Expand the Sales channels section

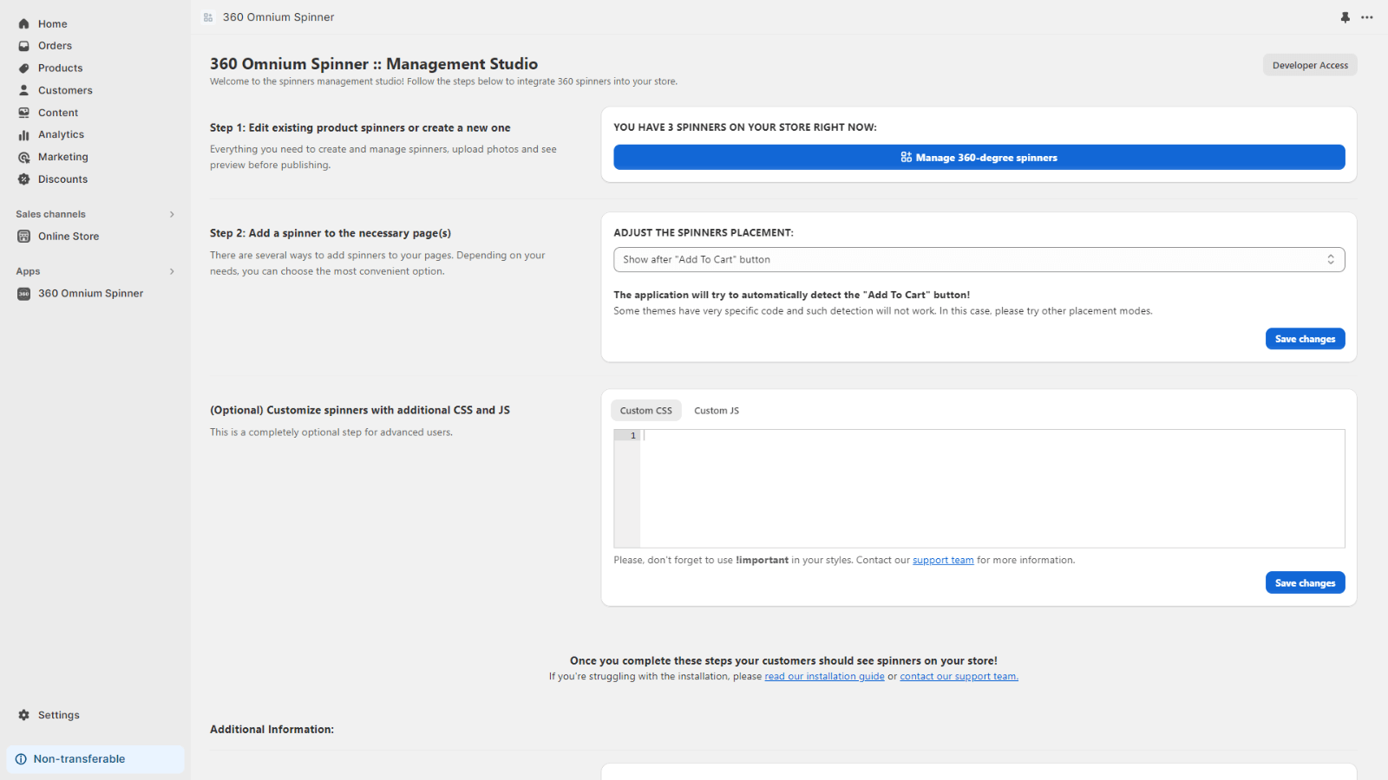pos(172,214)
